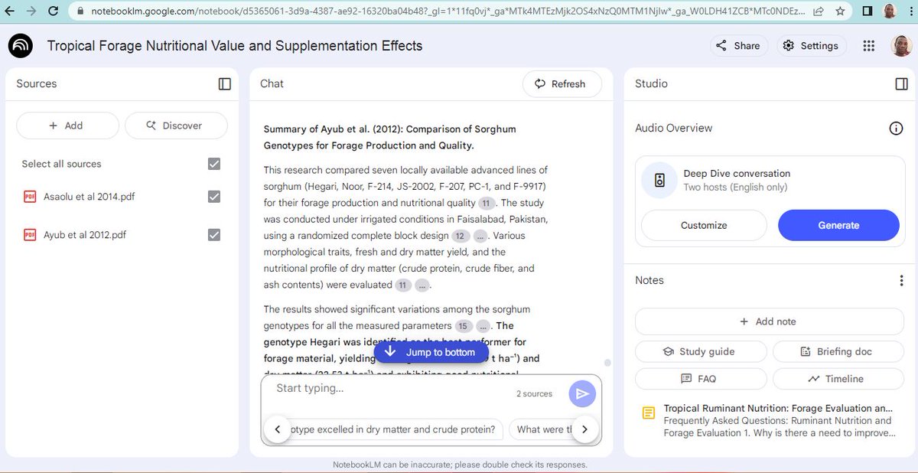Toggle Select all sources checkbox
The image size is (918, 473).
214,164
